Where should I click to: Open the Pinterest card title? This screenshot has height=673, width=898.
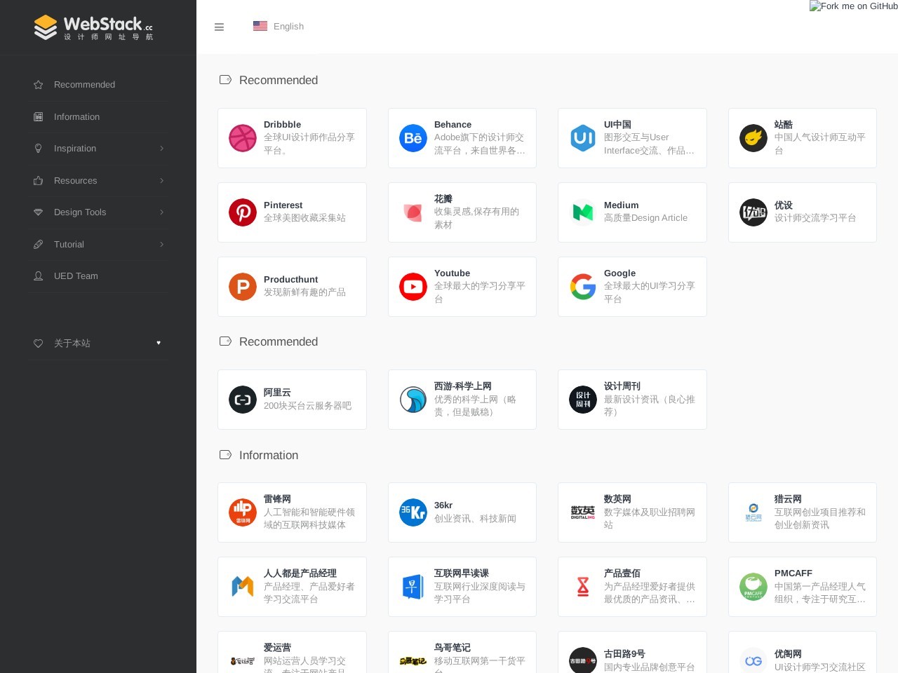pyautogui.click(x=283, y=205)
